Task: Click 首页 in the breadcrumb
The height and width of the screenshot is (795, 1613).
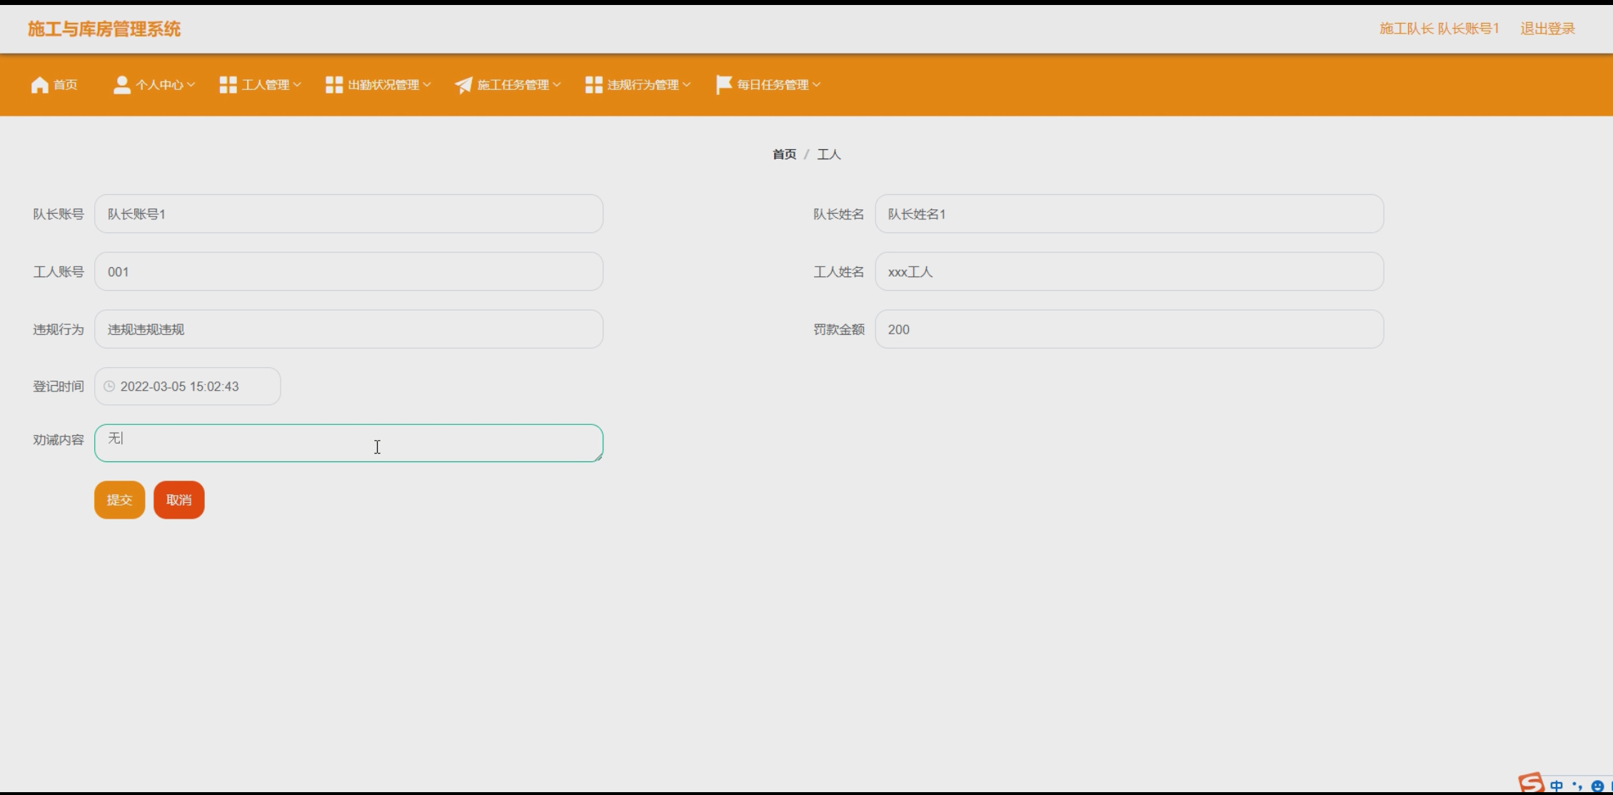Action: 784,154
